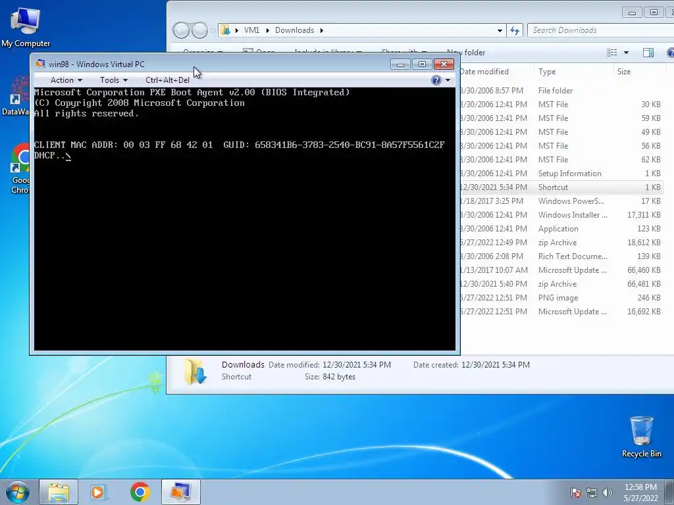
Task: Select the Application 123 KB row
Action: pos(561,229)
